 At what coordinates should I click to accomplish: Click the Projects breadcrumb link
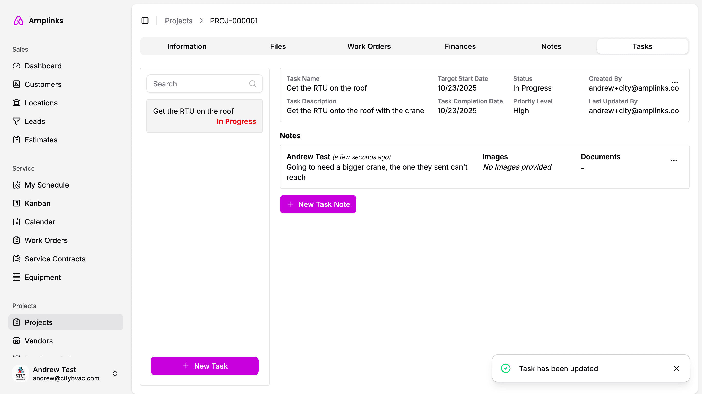[x=179, y=21]
